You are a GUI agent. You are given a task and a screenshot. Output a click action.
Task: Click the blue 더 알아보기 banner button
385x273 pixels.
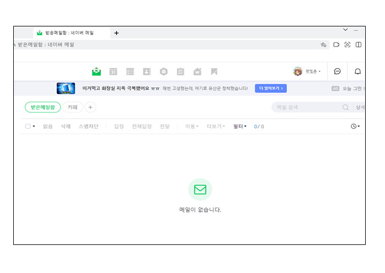point(270,88)
